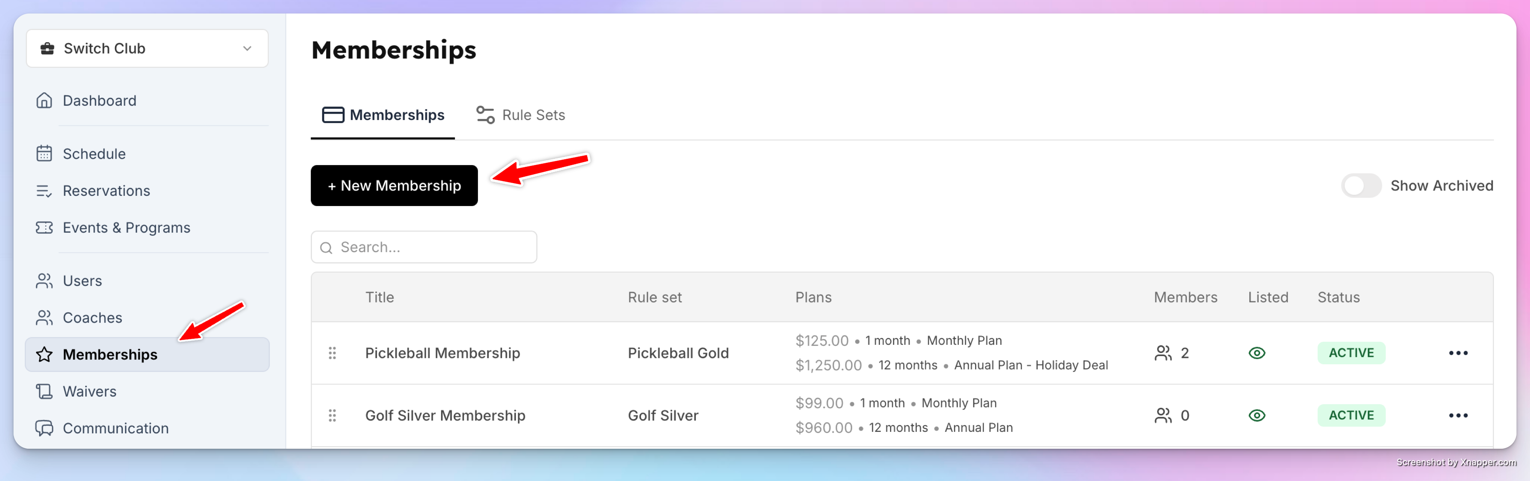Open the Waivers scroll icon

coord(44,391)
